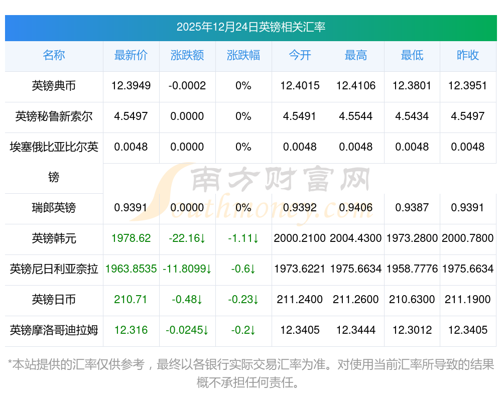Click the 英镑日币 row name
502x398 pixels.
click(54, 300)
